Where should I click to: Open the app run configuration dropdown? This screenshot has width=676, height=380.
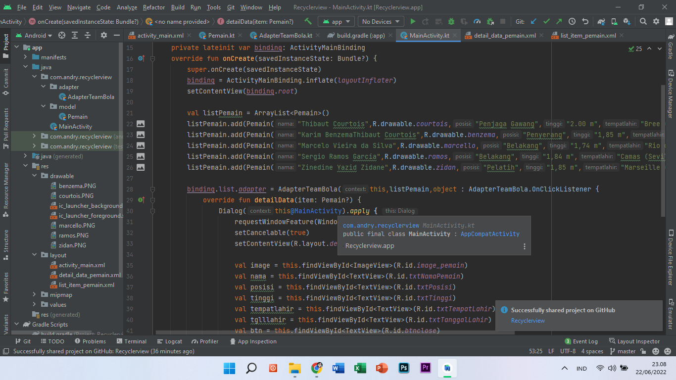pyautogui.click(x=336, y=22)
